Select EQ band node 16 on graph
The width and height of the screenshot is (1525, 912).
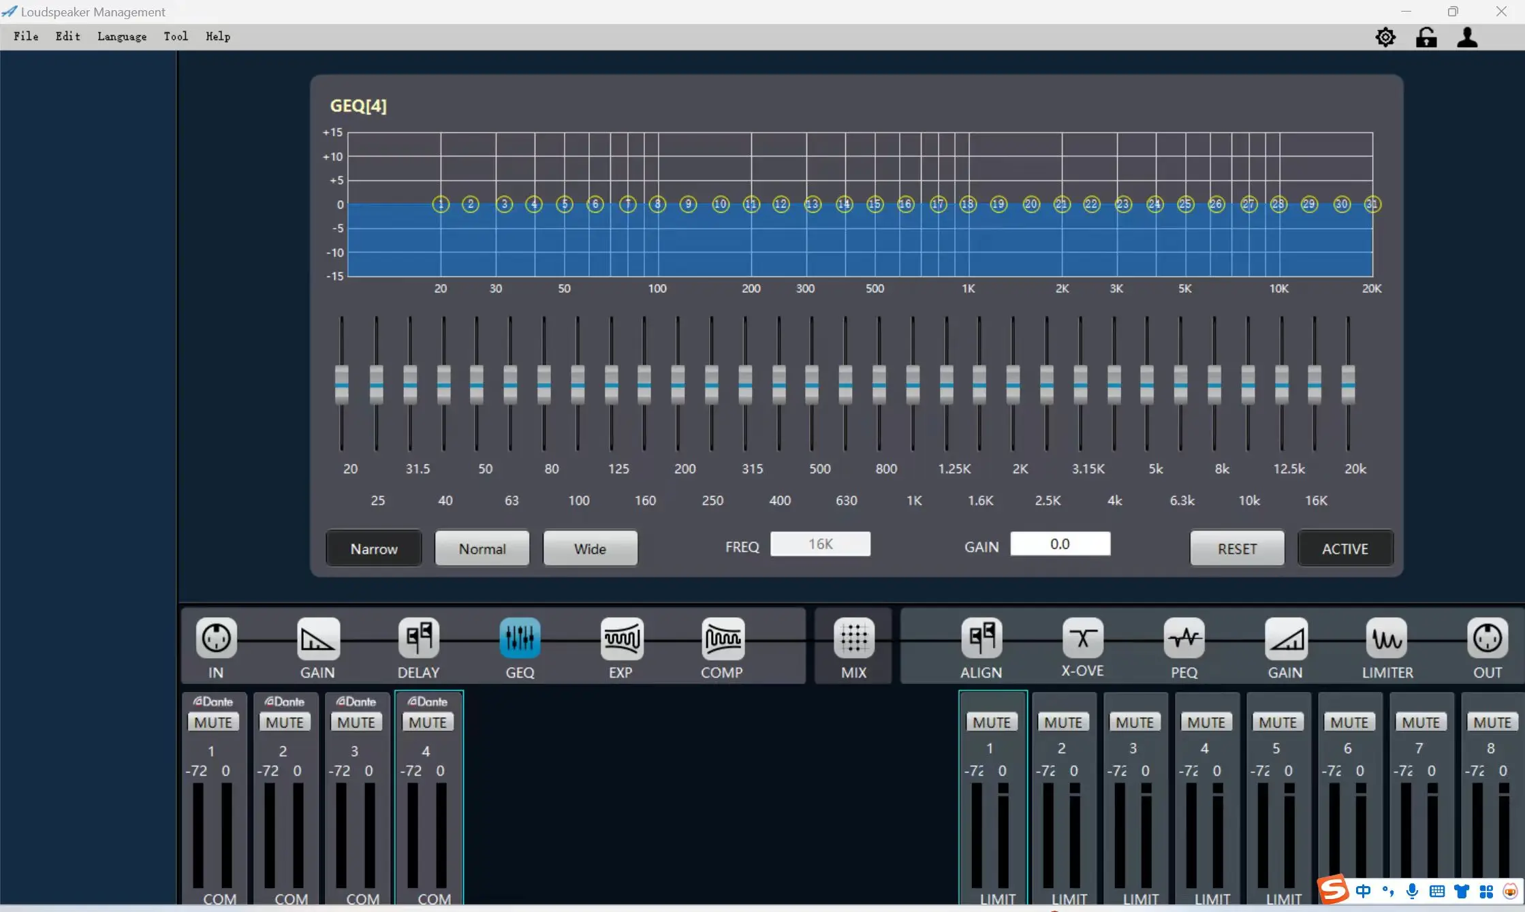(905, 204)
